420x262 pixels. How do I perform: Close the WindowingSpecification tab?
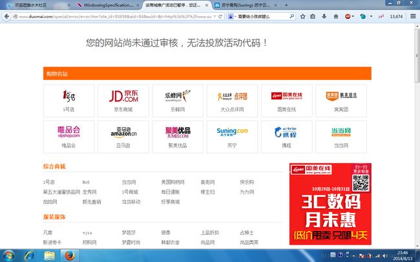pos(138,5)
